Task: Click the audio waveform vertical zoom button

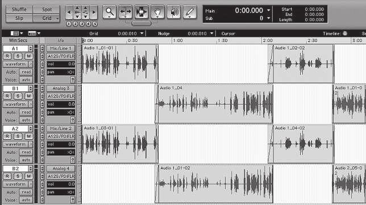Action: 77,12
